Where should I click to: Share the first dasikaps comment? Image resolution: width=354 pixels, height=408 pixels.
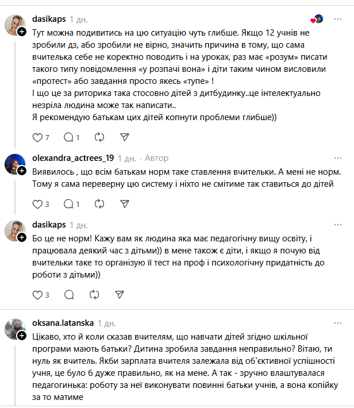pyautogui.click(x=124, y=137)
